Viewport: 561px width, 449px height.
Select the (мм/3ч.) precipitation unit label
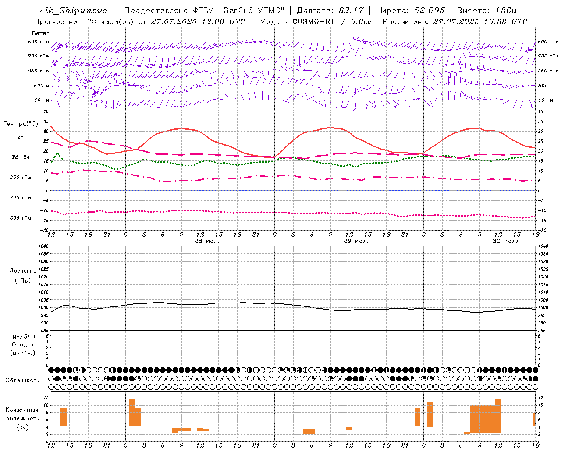pyautogui.click(x=23, y=336)
